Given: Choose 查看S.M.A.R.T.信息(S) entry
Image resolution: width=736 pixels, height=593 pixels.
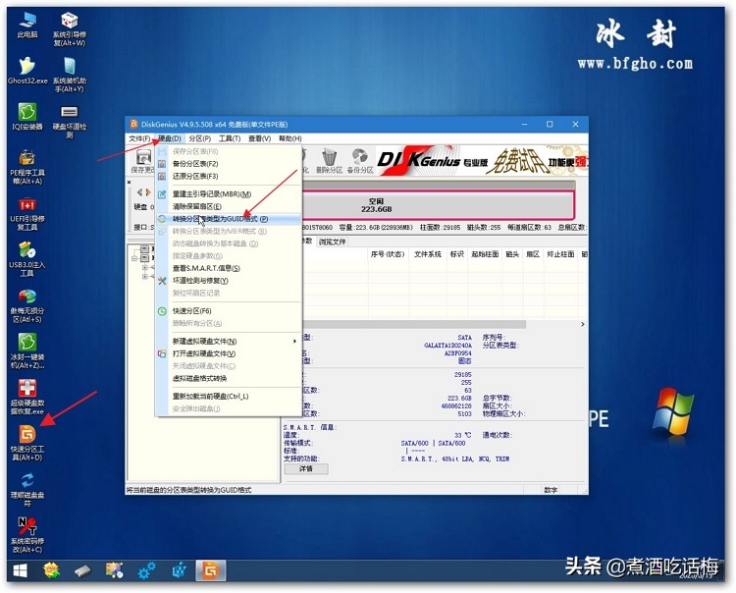Looking at the screenshot, I should click(x=229, y=268).
